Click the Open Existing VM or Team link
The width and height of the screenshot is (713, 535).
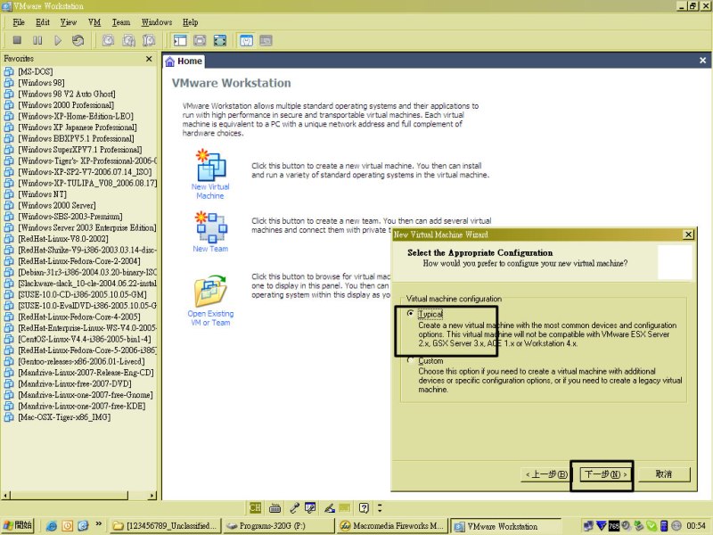[x=210, y=318]
